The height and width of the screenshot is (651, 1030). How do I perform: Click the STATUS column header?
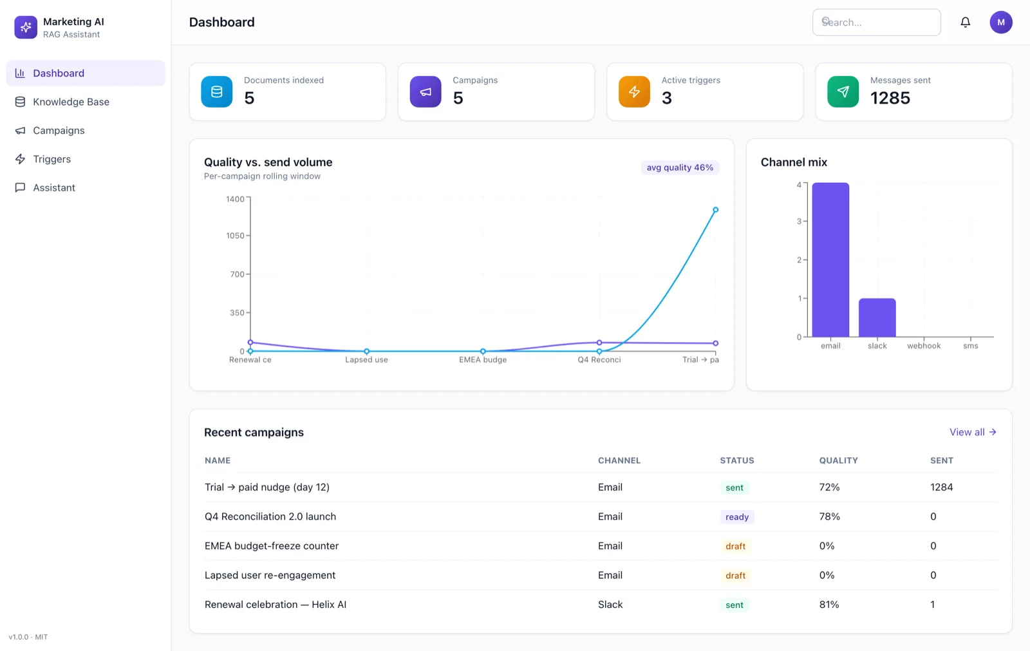(x=737, y=460)
